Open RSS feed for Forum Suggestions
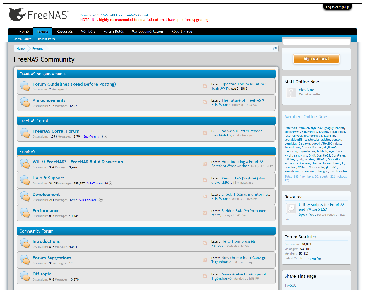 205,260
